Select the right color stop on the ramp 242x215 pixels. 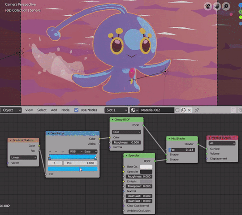[x=96, y=158]
